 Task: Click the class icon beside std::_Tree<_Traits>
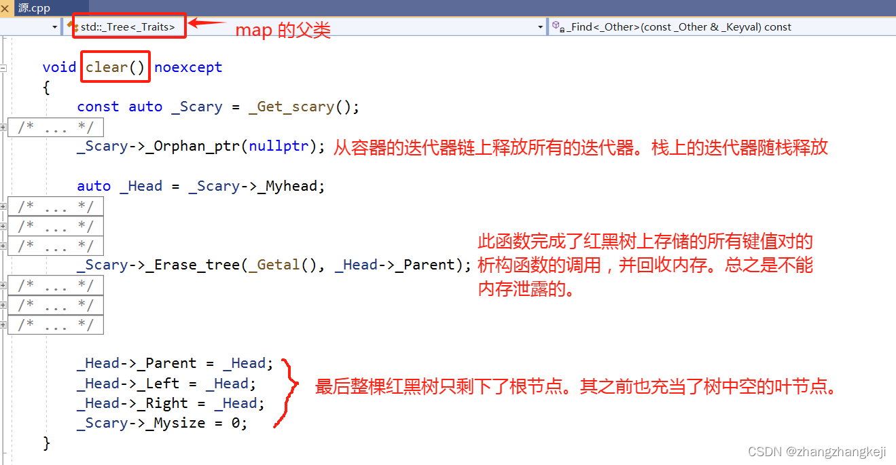73,27
